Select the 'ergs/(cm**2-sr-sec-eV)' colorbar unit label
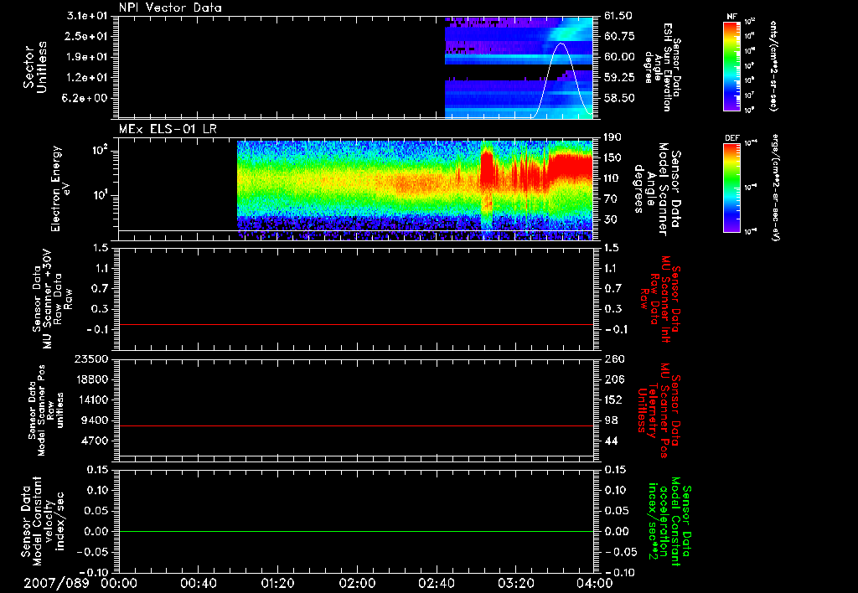This screenshot has height=593, width=858. coord(775,188)
